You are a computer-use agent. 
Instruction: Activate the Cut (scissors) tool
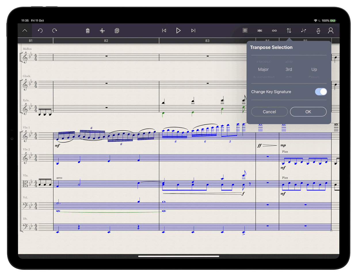pyautogui.click(x=102, y=31)
